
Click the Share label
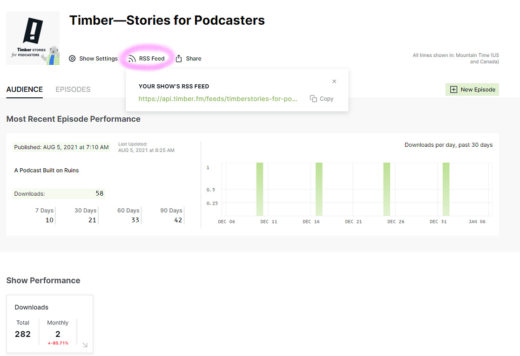point(194,59)
